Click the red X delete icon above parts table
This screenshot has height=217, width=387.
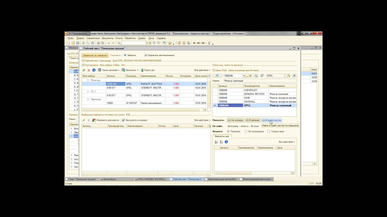(x=89, y=70)
